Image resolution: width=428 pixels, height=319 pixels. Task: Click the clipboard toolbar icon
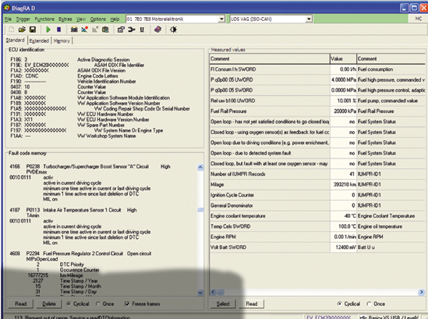point(105,30)
